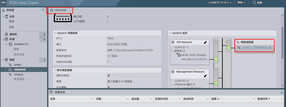Collapse the 网卡绑定策略 section
The image size is (286, 107).
pos(55,70)
